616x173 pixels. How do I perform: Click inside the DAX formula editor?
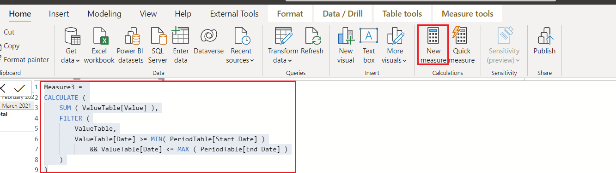point(168,127)
